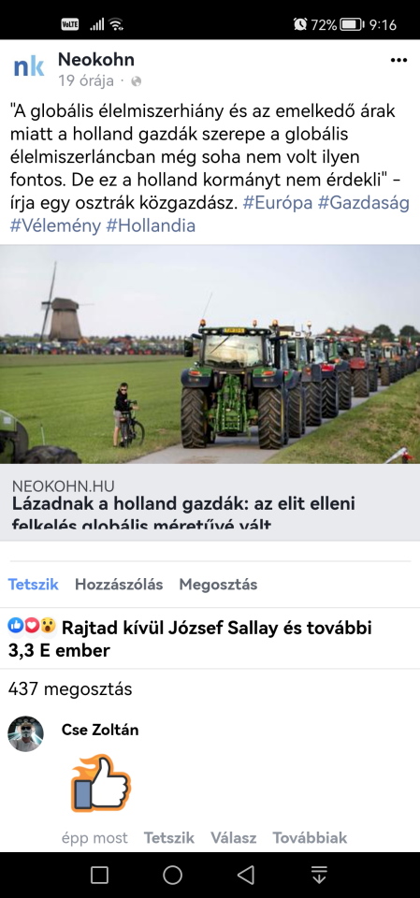The height and width of the screenshot is (898, 420).
Task: Open Továbbiak options under the comment
Action: 310,838
